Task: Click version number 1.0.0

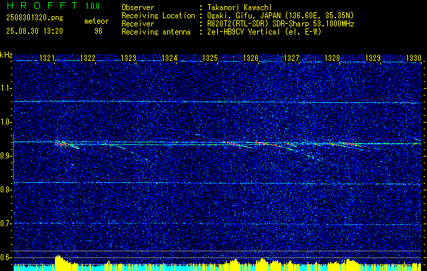Action: point(92,6)
